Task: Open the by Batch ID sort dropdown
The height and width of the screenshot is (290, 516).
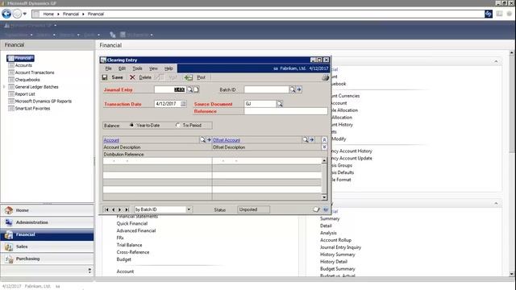Action: [189, 209]
